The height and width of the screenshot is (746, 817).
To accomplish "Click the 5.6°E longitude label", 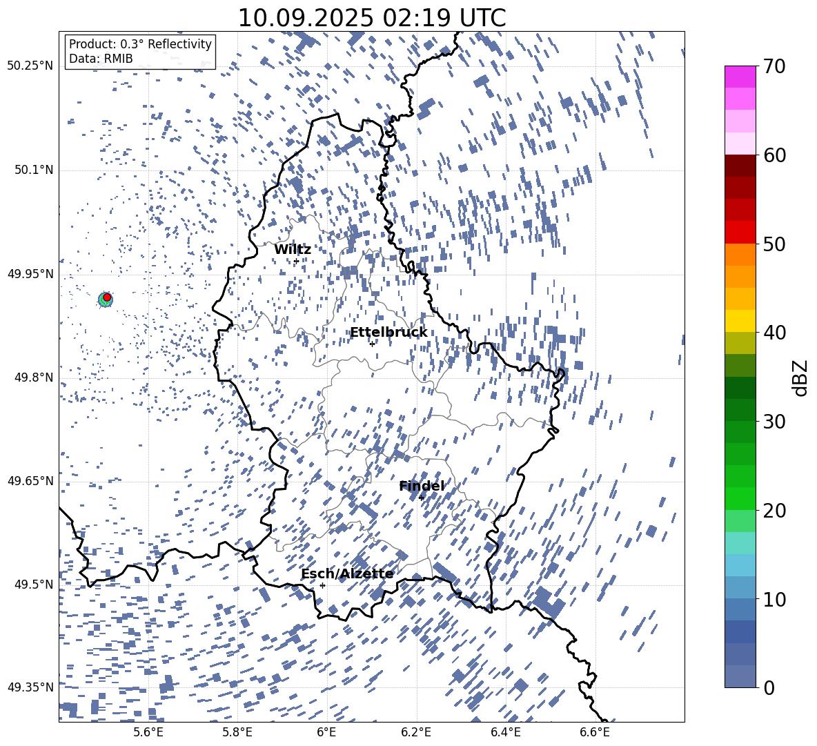I will [x=148, y=732].
